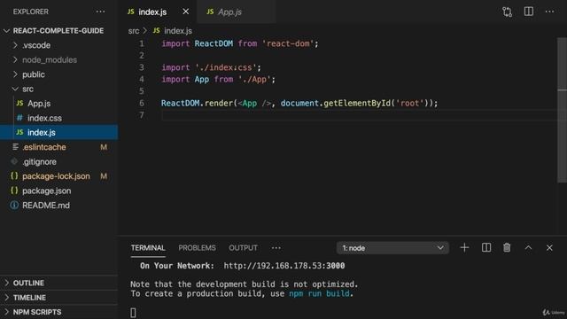This screenshot has height=319, width=567.
Task: Open index.css in the file tree
Action: click(59, 118)
